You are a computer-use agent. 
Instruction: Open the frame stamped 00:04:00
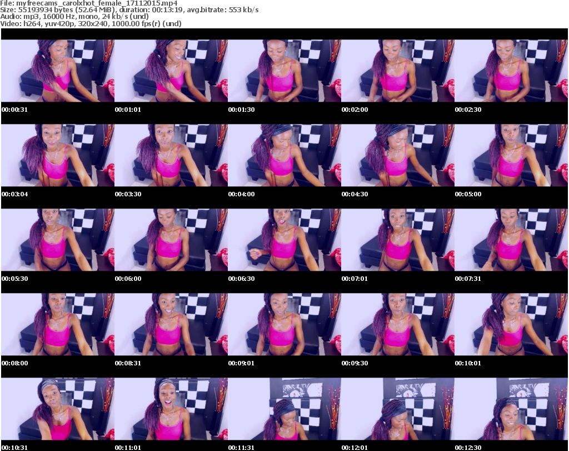click(x=284, y=155)
